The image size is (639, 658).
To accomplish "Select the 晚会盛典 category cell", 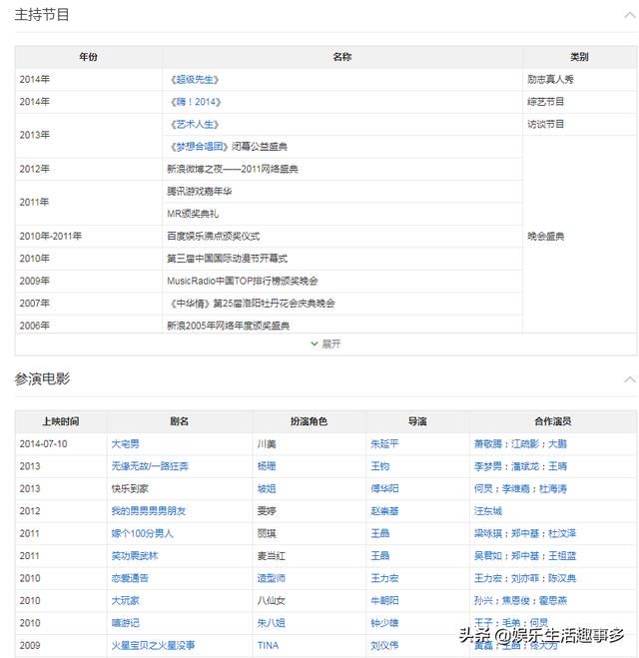I will tap(579, 235).
